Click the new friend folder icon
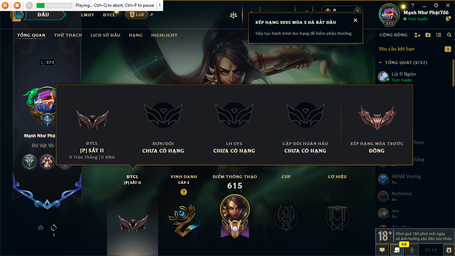Image resolution: width=455 pixels, height=256 pixels. click(428, 35)
